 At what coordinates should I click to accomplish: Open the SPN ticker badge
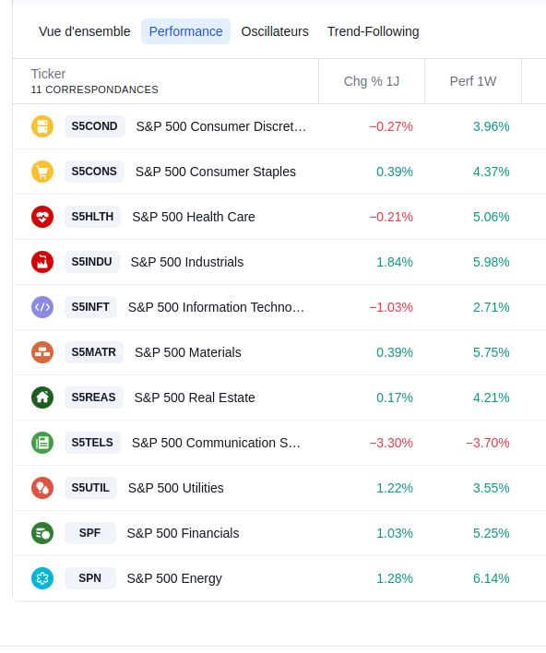[90, 578]
